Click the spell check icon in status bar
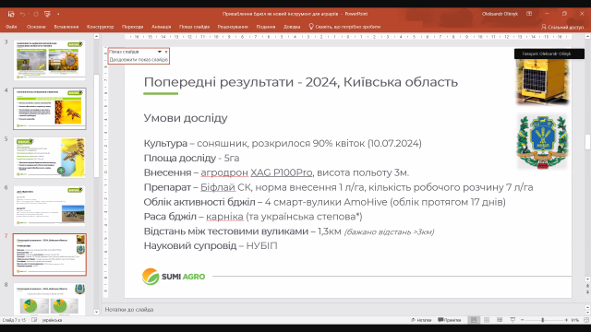 (34, 320)
